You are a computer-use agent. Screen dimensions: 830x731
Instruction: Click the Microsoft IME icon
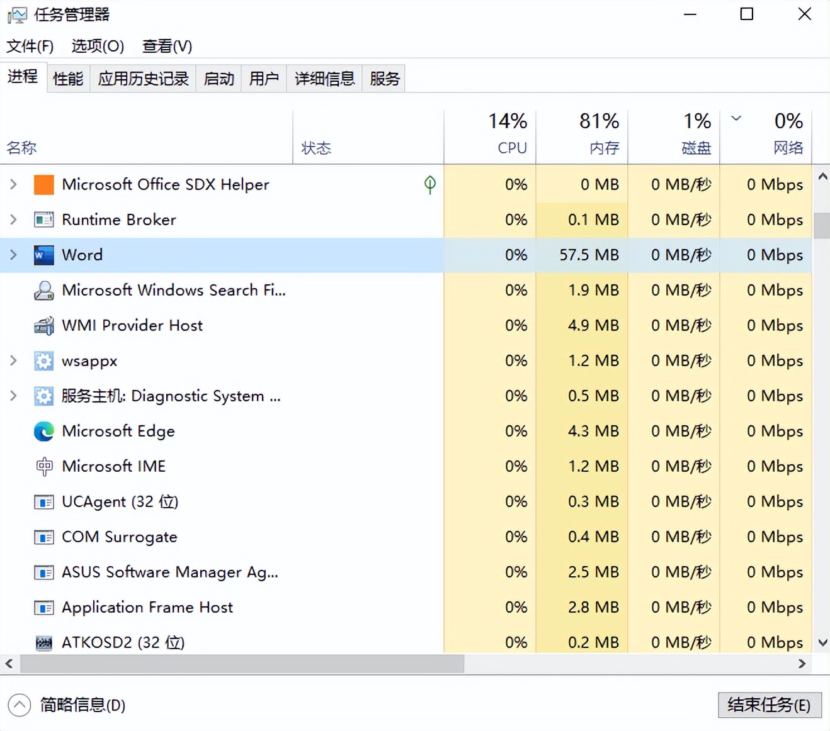tap(43, 466)
